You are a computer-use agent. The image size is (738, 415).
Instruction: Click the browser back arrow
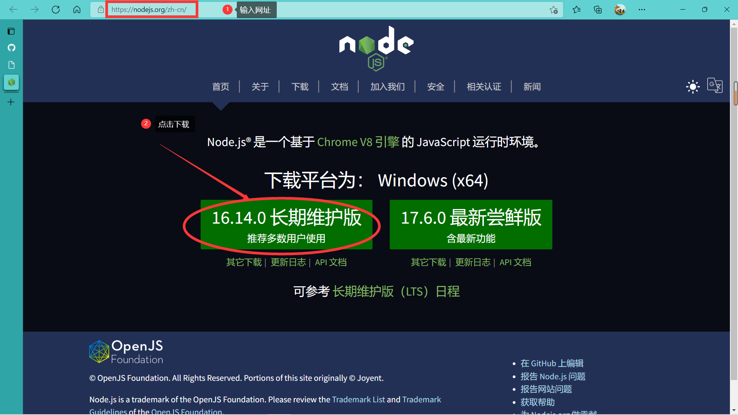pos(13,10)
